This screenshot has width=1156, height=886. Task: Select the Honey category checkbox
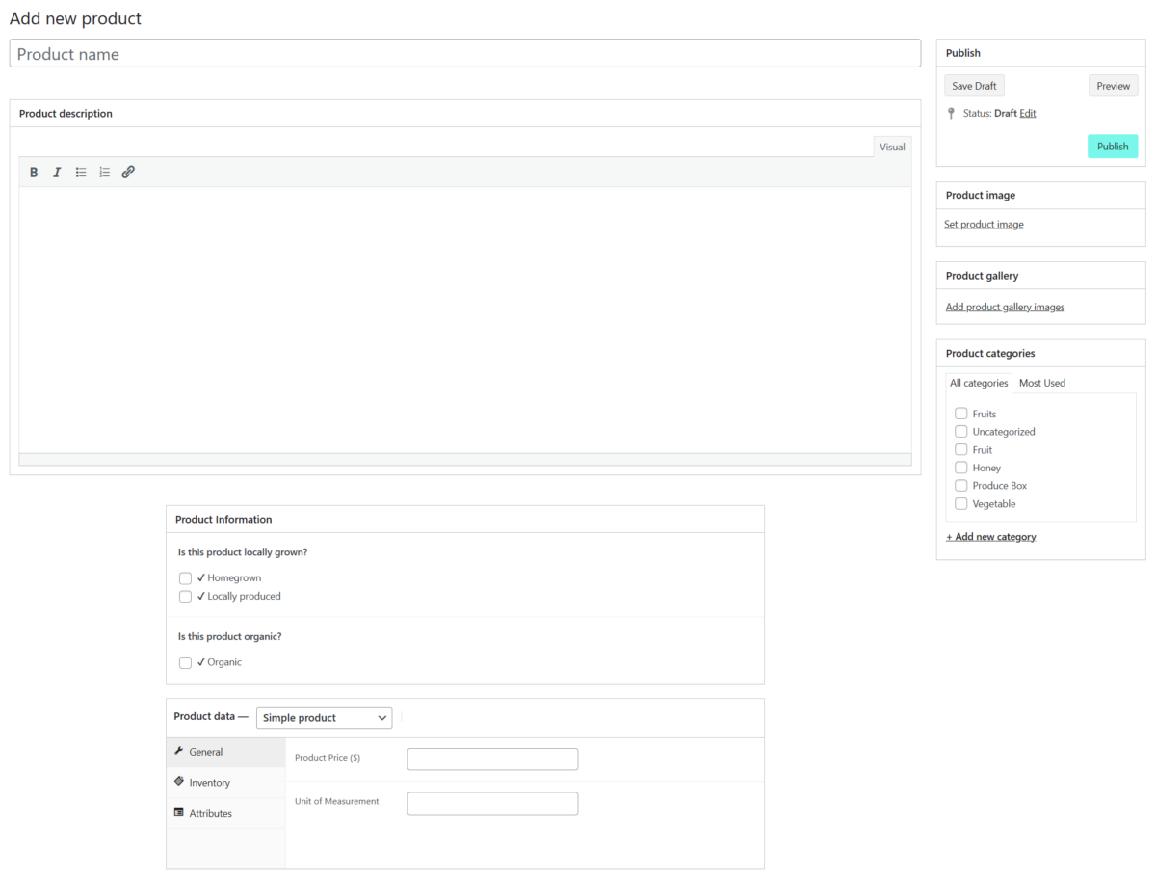point(960,468)
